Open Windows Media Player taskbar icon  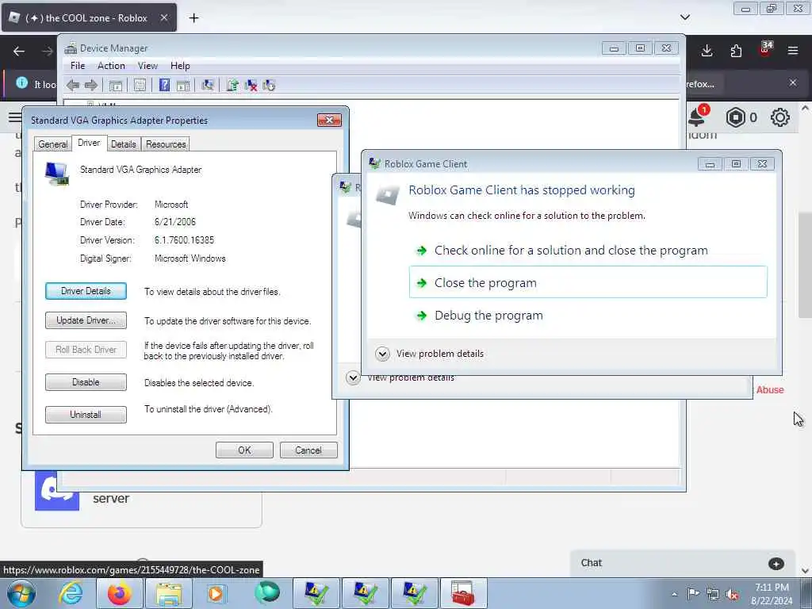tap(216, 593)
